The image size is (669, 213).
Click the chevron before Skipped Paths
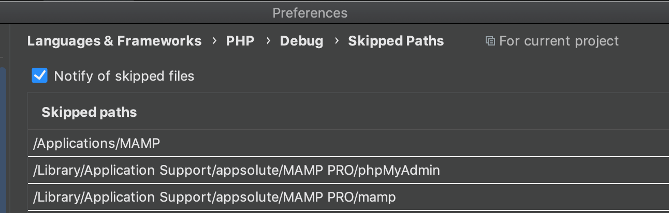tap(337, 41)
